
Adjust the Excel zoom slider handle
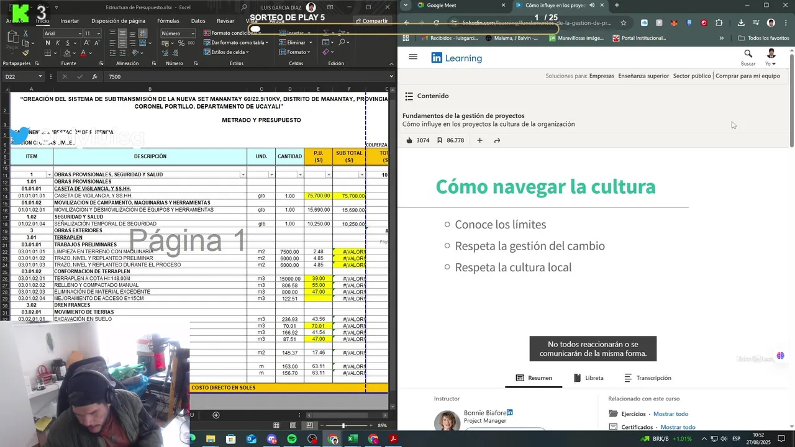click(x=343, y=425)
